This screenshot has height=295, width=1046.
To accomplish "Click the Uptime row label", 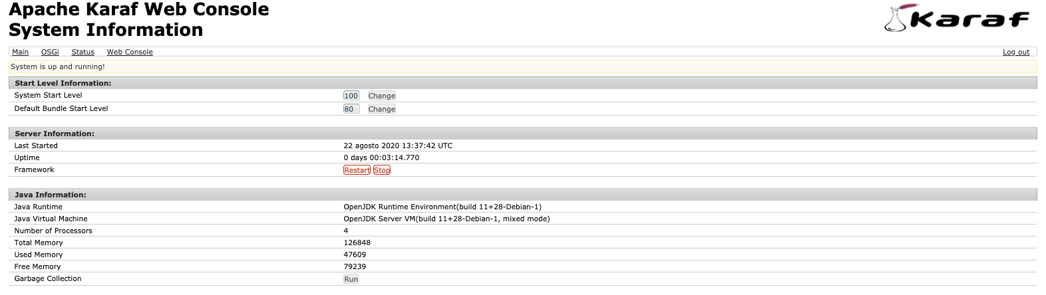I will click(x=27, y=157).
